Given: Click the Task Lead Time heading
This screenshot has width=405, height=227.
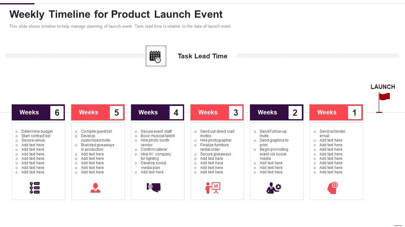Looking at the screenshot, I should point(202,56).
